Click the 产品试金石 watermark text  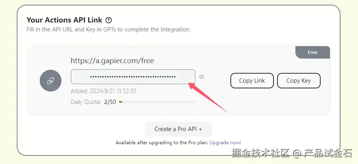tap(328, 153)
